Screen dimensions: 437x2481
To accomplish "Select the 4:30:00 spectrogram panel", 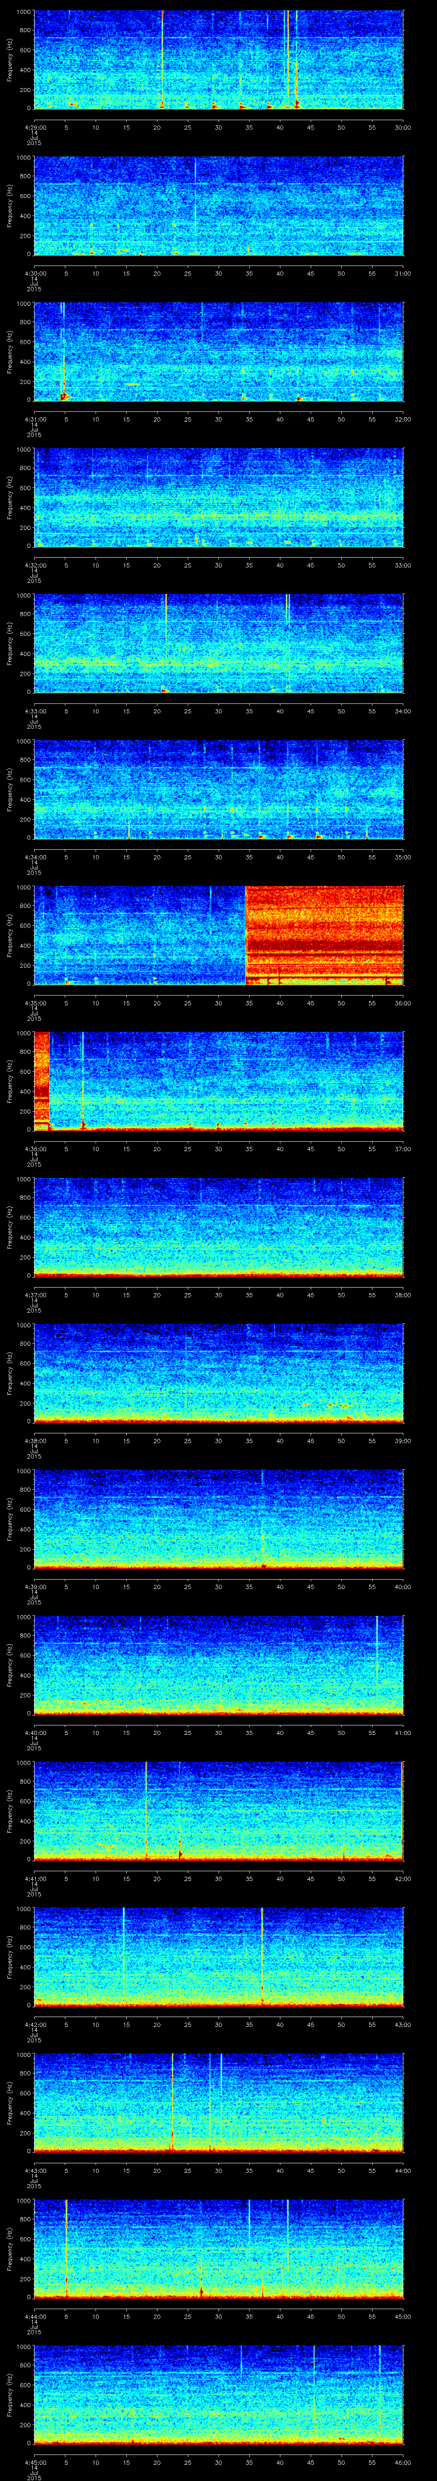I will point(218,206).
